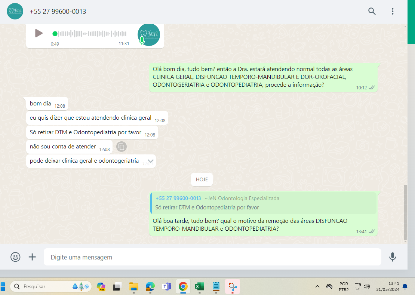Image resolution: width=415 pixels, height=295 pixels.
Task: Click the taskbar Pesquisar search box
Action: click(51, 286)
